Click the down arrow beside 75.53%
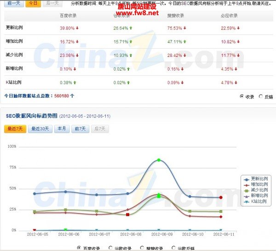Viewport: 276px width, 251px height. coord(184,28)
